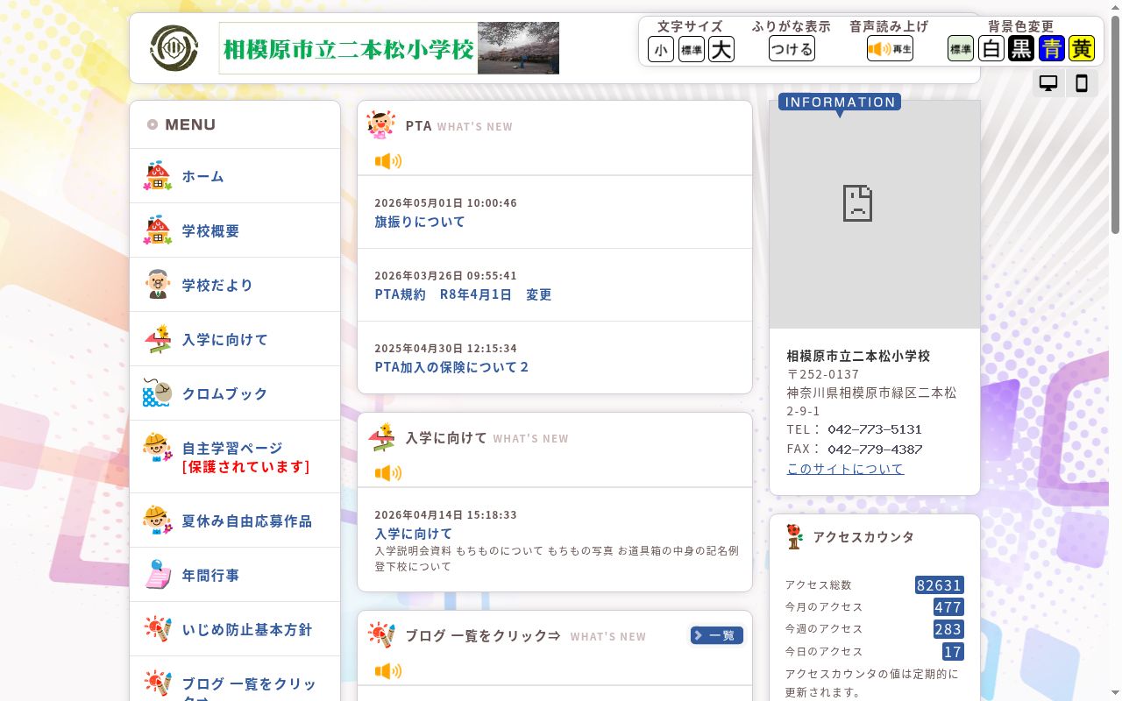
Task: Open PTA規約 R8年4月1日 変更 post
Action: click(463, 294)
